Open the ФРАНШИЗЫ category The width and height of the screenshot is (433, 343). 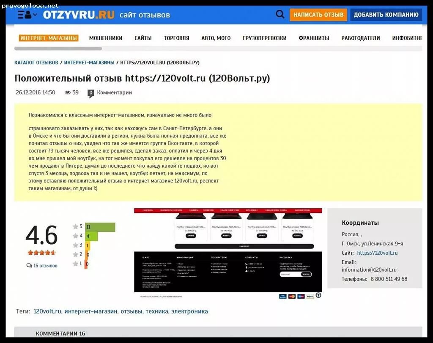coord(314,38)
